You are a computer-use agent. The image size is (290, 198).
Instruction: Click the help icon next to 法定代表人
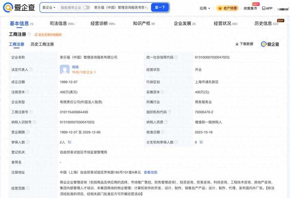point(31,69)
